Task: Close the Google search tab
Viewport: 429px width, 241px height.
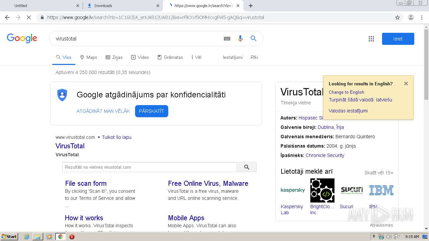Action: (238, 6)
